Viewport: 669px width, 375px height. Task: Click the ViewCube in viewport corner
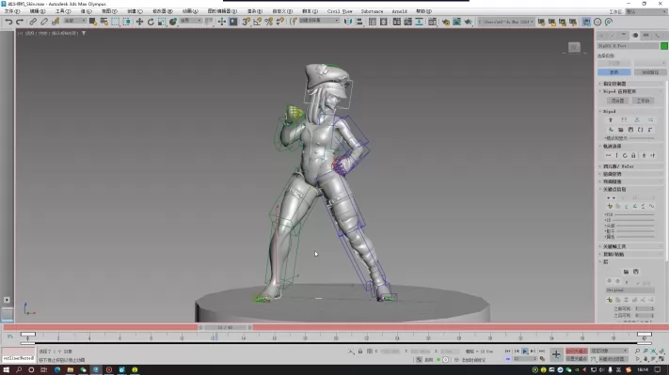pos(574,47)
